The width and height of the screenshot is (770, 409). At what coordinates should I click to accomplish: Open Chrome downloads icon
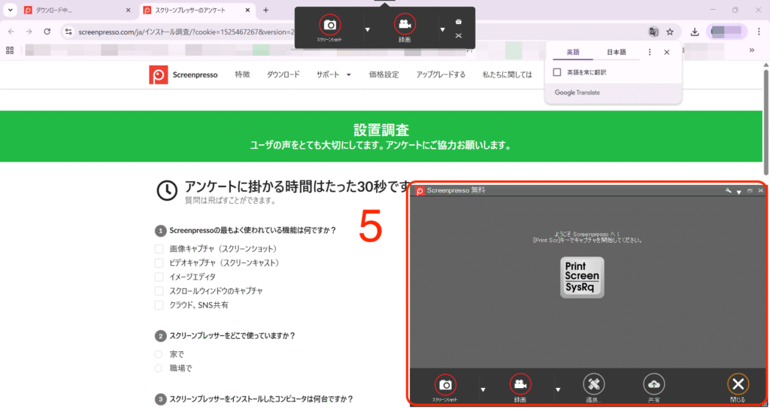[x=694, y=32]
